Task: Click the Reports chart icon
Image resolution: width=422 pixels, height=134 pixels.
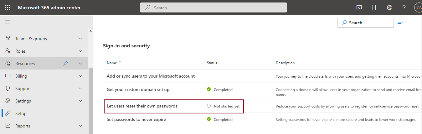Action: coord(8,126)
